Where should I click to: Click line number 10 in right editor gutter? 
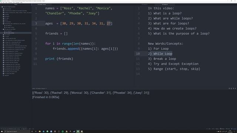[x=138, y=54]
